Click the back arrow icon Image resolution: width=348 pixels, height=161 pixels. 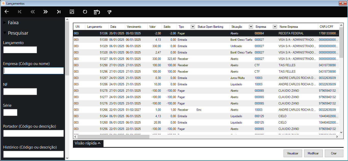pos(7,12)
